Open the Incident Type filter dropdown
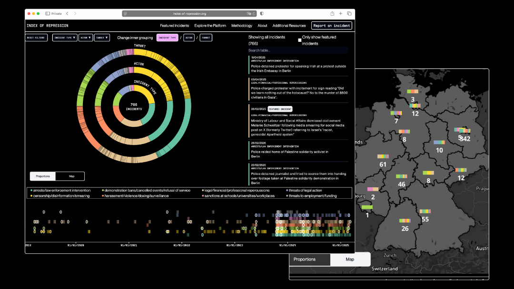Viewport: 514px width, 289px height. tap(65, 38)
